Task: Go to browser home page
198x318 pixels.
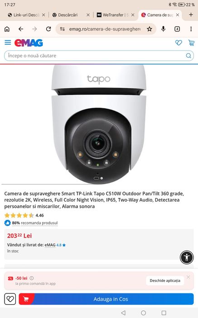Action: click(7, 29)
